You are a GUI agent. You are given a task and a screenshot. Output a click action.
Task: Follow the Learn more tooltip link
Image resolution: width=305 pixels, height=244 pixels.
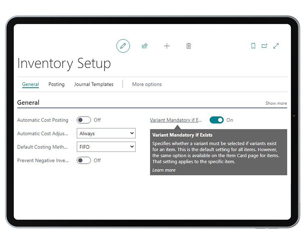164,170
